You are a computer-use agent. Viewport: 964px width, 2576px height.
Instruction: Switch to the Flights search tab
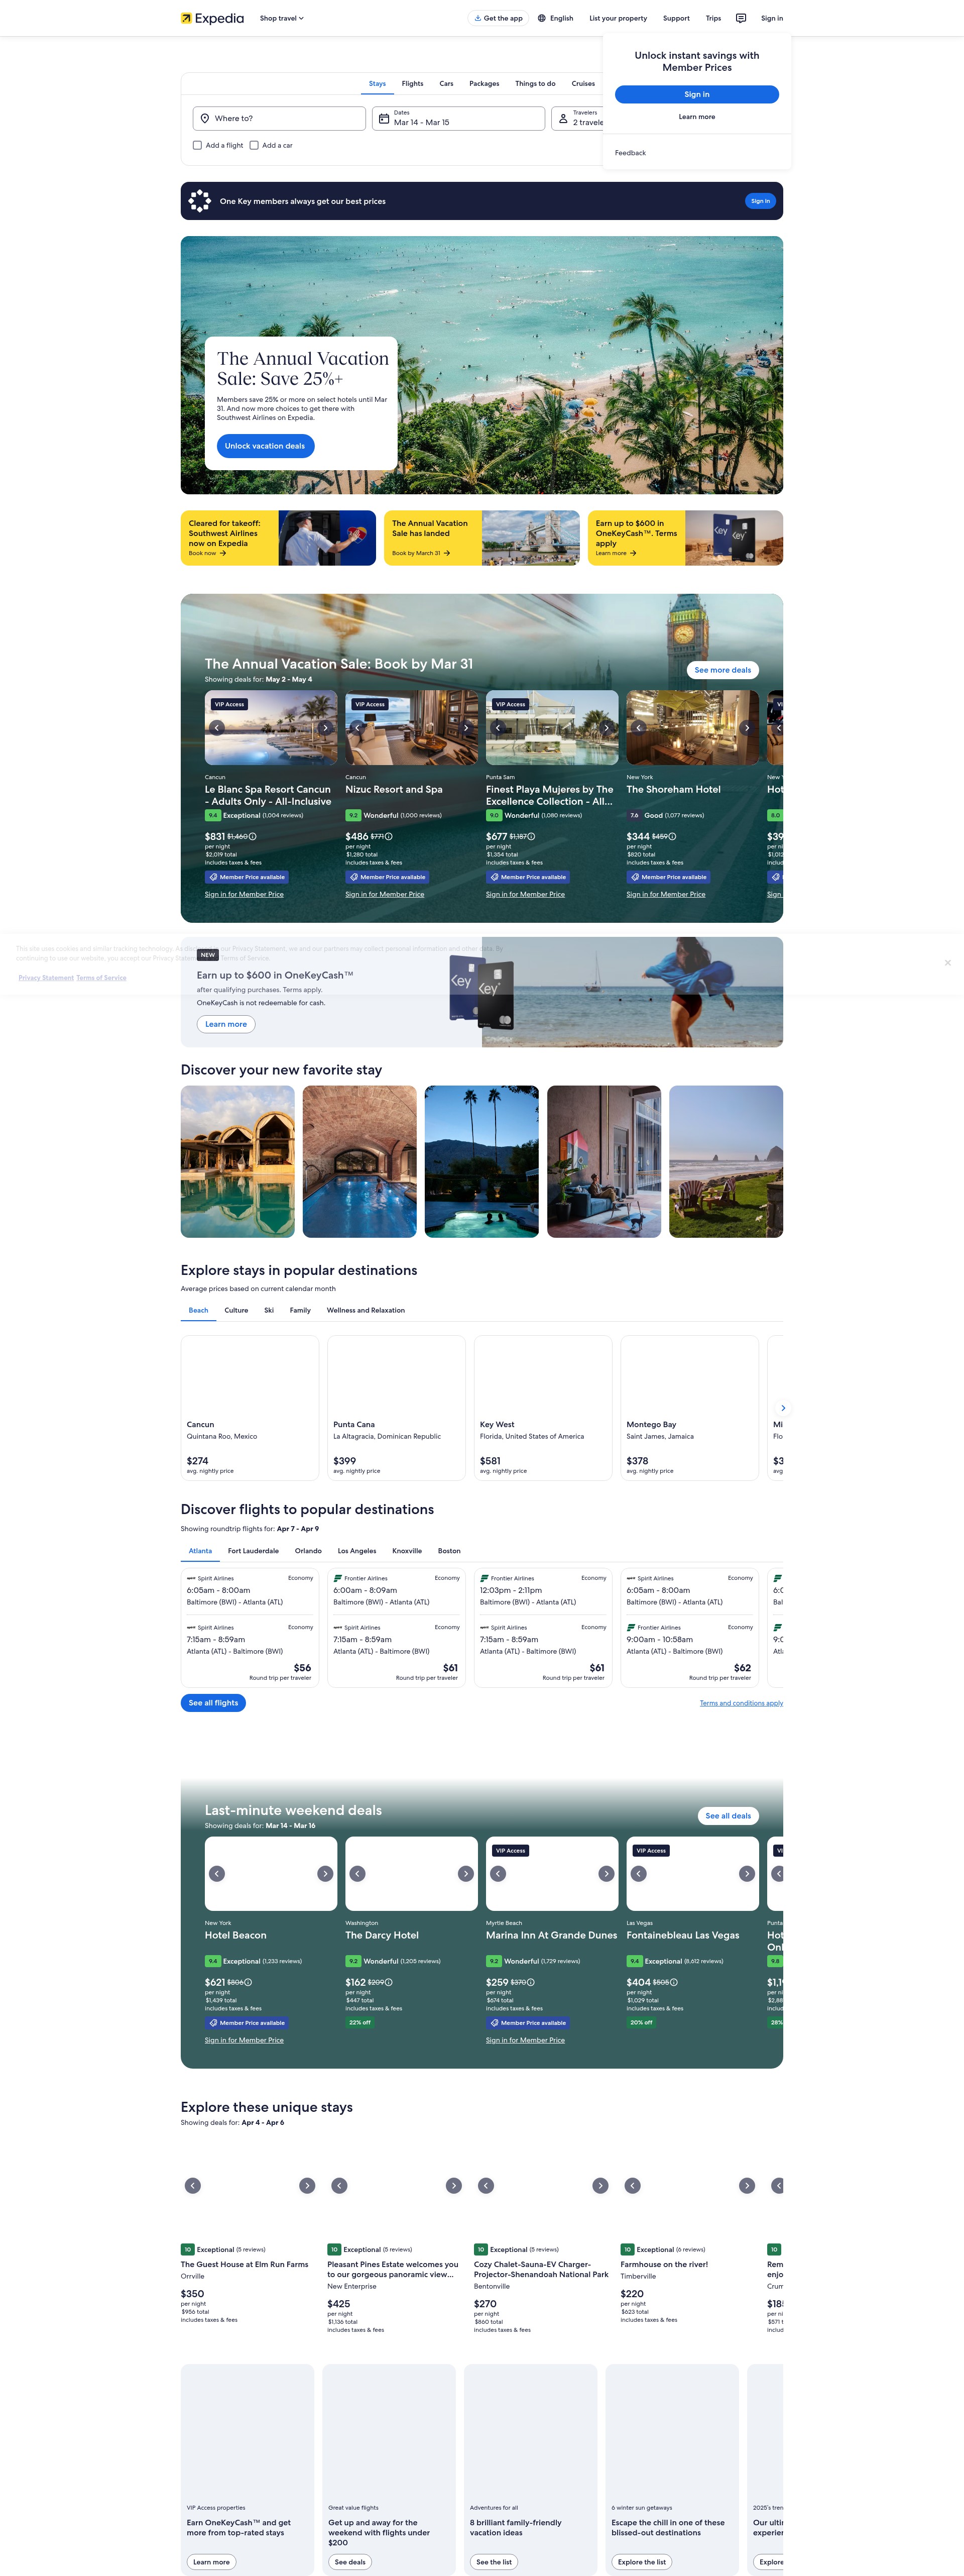412,84
